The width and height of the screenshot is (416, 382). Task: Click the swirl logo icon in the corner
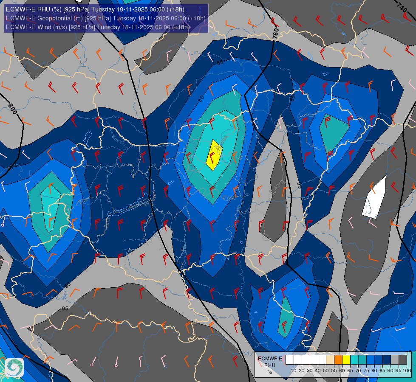pyautogui.click(x=14, y=368)
